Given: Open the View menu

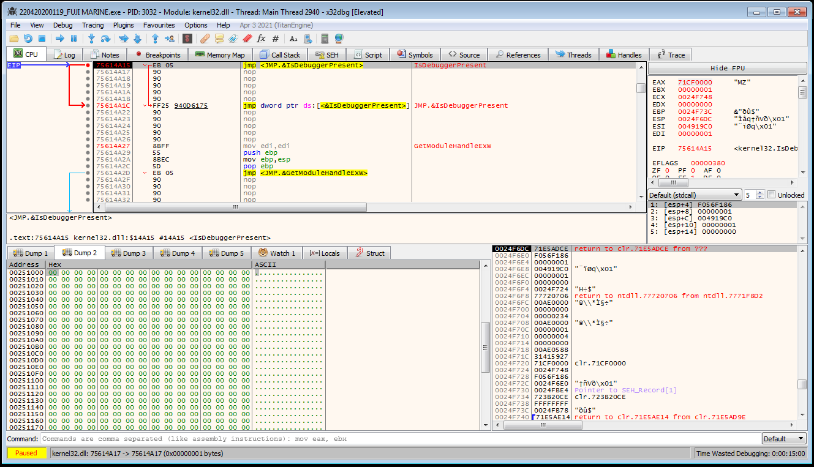Looking at the screenshot, I should click(37, 25).
